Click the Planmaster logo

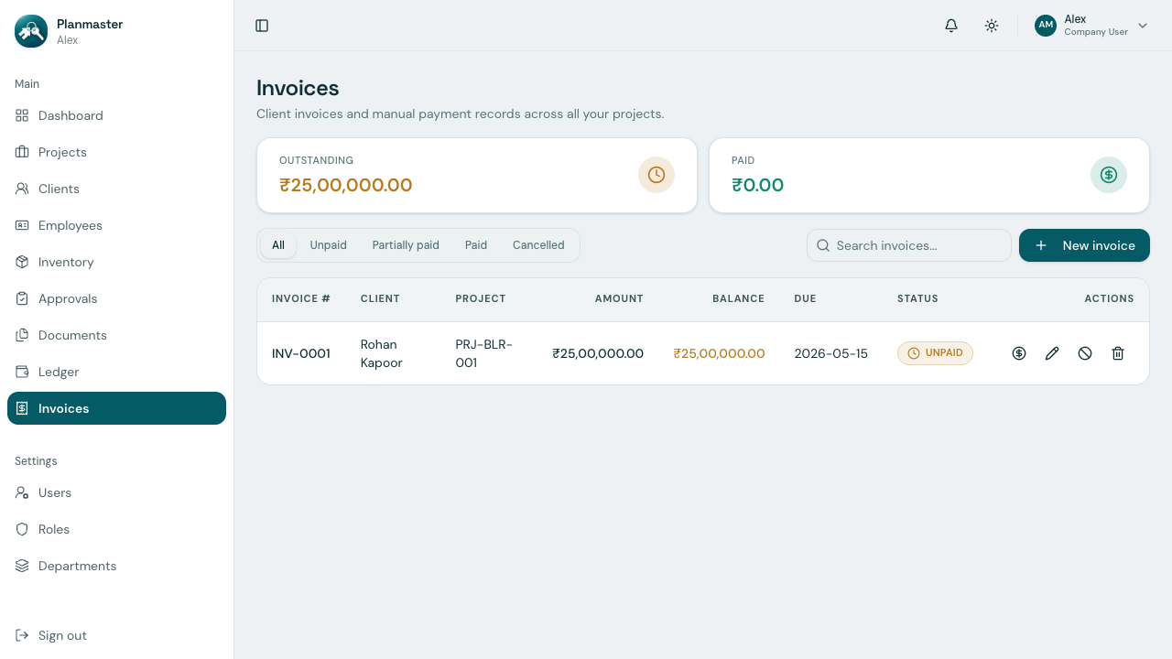31,31
